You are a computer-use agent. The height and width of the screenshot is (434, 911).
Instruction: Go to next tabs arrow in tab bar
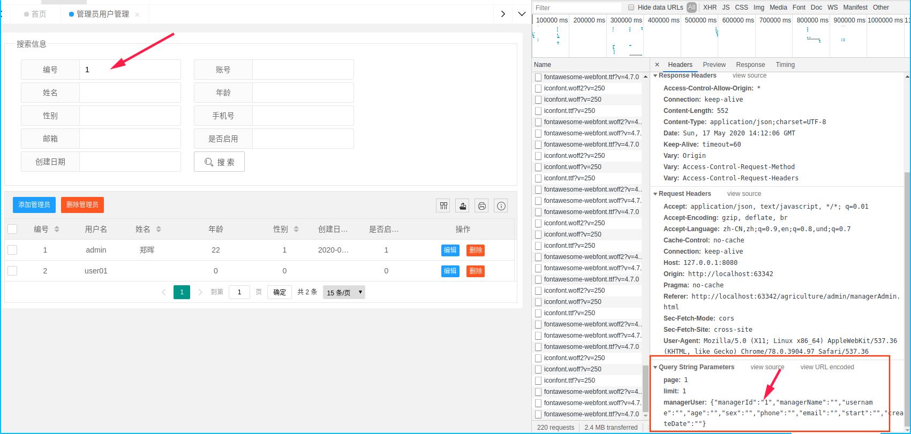(x=503, y=14)
